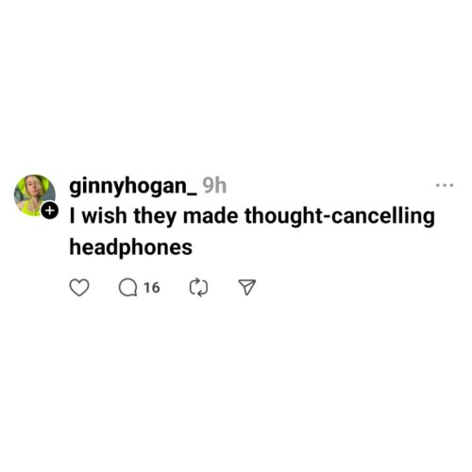The width and height of the screenshot is (472, 472).
Task: Select the 9h timestamp
Action: pos(214,186)
